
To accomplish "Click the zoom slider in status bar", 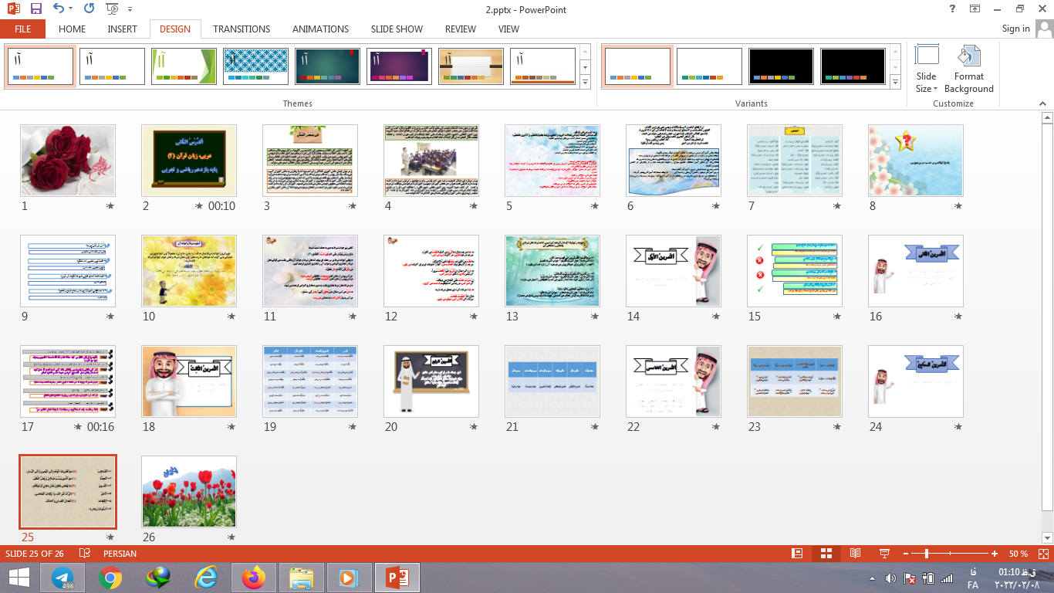I will [927, 554].
